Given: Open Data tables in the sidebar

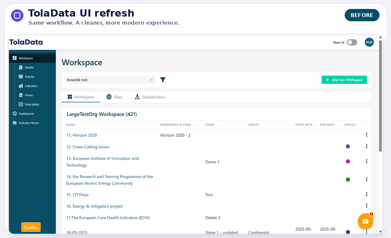Looking at the screenshot, I should point(32,104).
